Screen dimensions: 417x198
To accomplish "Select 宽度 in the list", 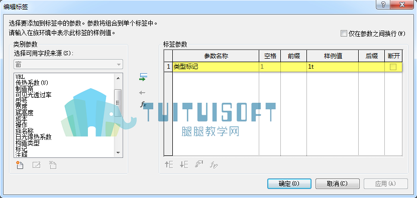I will (x=21, y=107).
